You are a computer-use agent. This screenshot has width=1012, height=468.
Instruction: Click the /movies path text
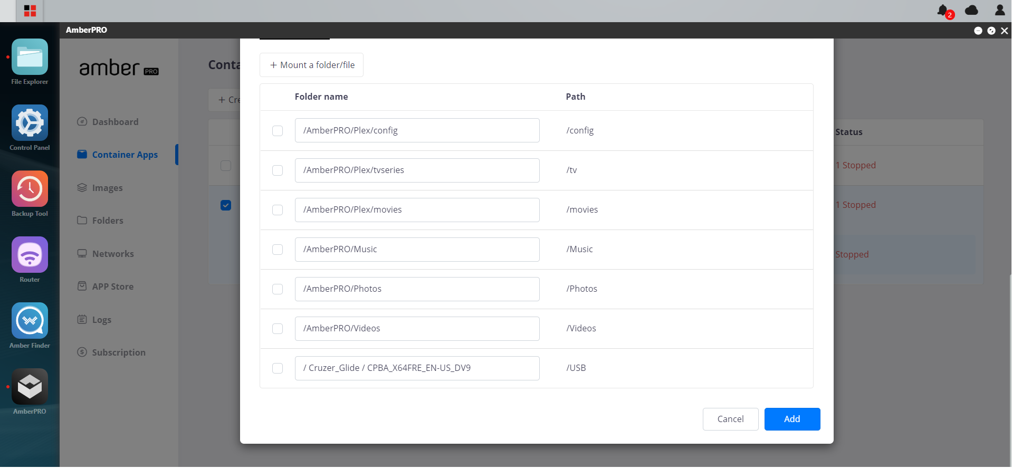pos(582,209)
